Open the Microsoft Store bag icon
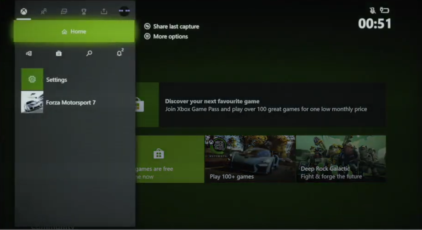The height and width of the screenshot is (230, 422). pyautogui.click(x=59, y=53)
